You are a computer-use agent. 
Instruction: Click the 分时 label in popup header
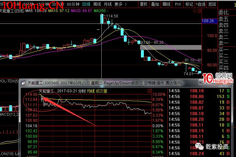point(82,91)
